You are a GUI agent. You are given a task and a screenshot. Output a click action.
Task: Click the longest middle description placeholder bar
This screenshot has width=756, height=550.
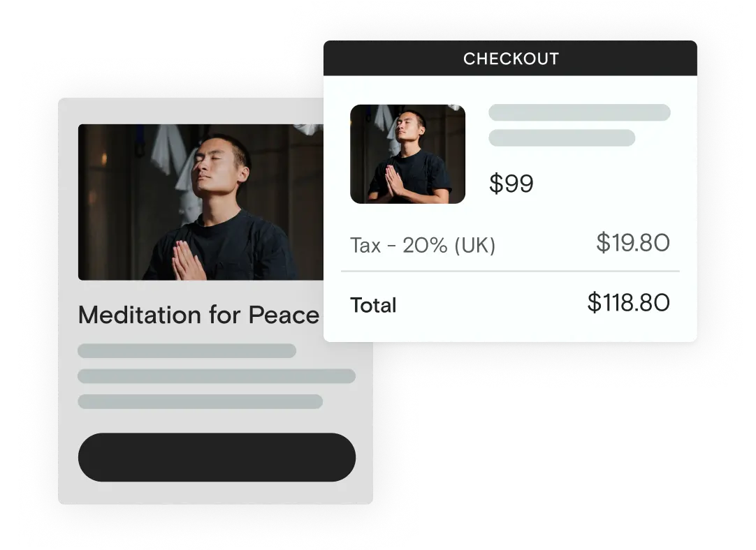217,376
